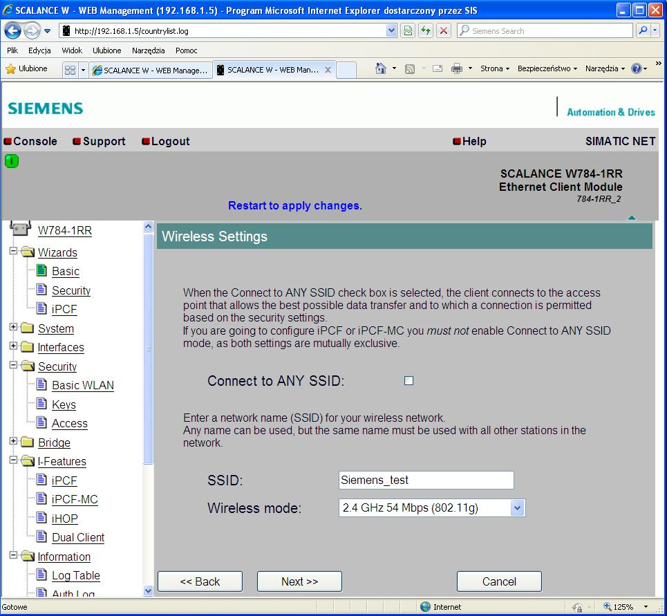
Task: Refresh the page with the green arrows icon
Action: [x=425, y=30]
